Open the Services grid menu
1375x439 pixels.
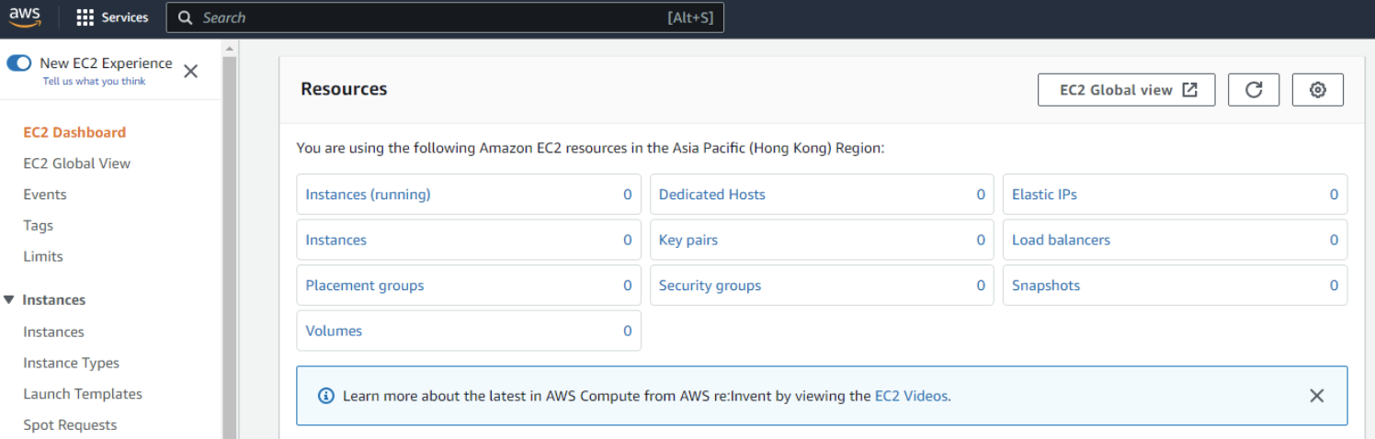click(85, 17)
